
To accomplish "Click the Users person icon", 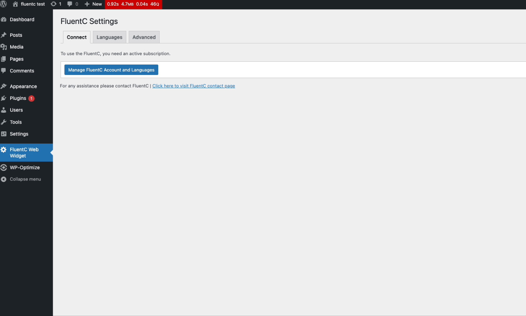I will click(4, 110).
